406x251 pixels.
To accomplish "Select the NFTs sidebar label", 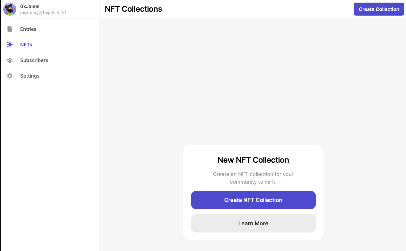I will pyautogui.click(x=26, y=44).
